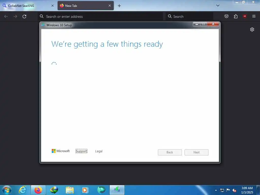Open new tab personalize gear icon
Screen dimensions: 260x195
(x=252, y=29)
